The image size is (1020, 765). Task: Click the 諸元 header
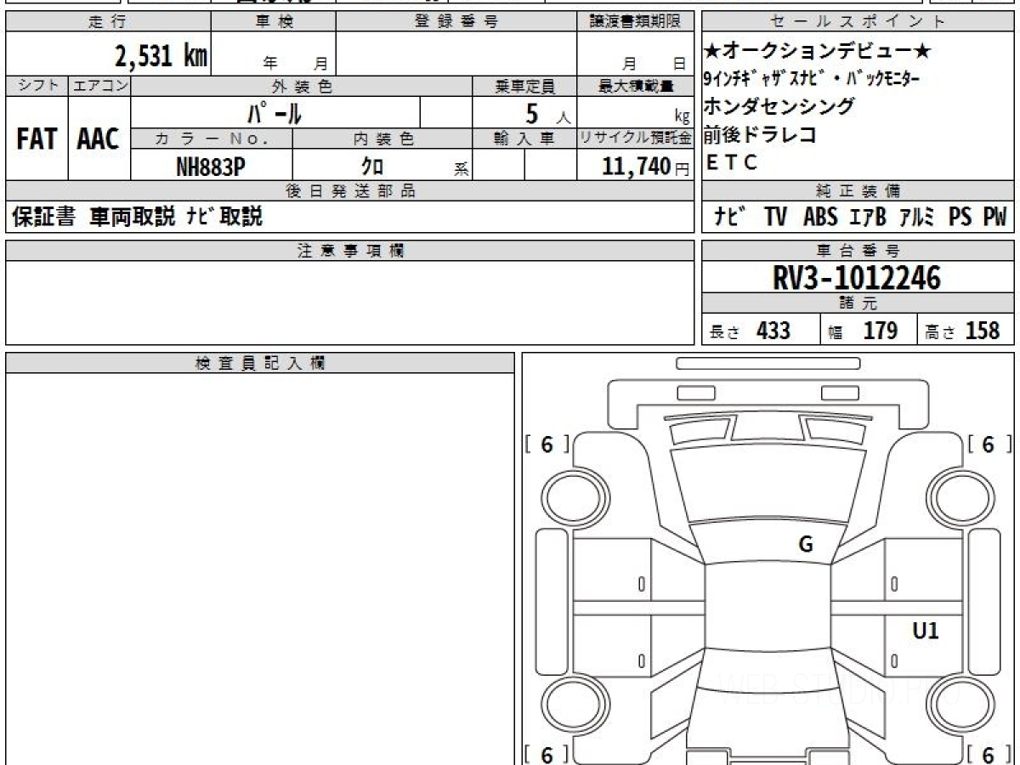coord(858,303)
